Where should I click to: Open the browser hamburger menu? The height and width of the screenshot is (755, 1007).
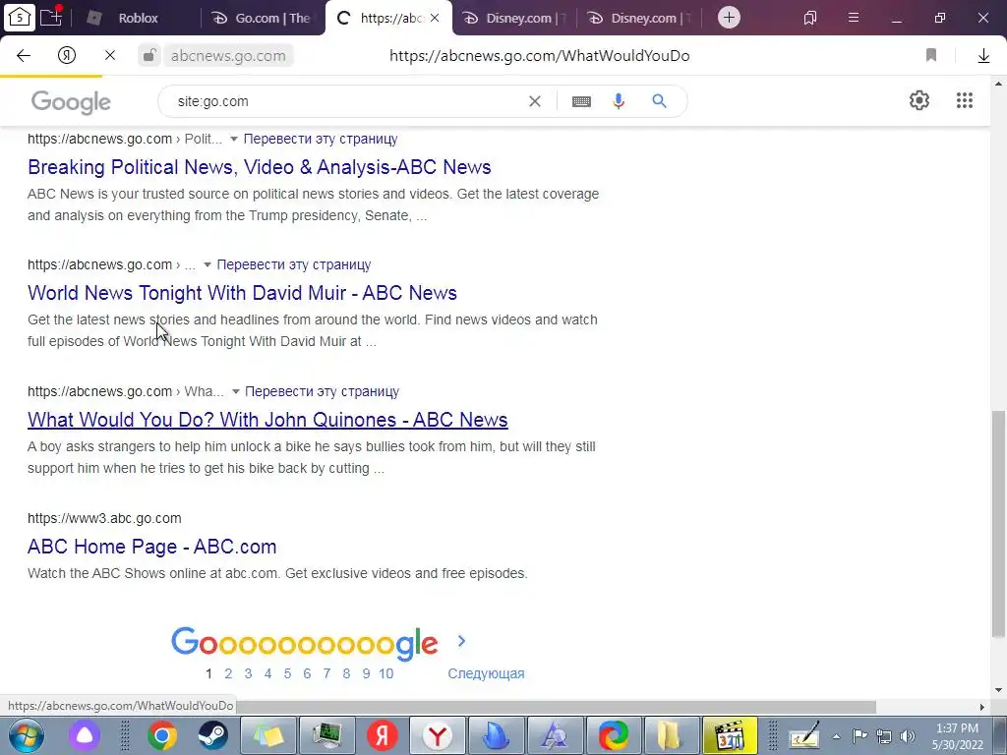(x=854, y=18)
